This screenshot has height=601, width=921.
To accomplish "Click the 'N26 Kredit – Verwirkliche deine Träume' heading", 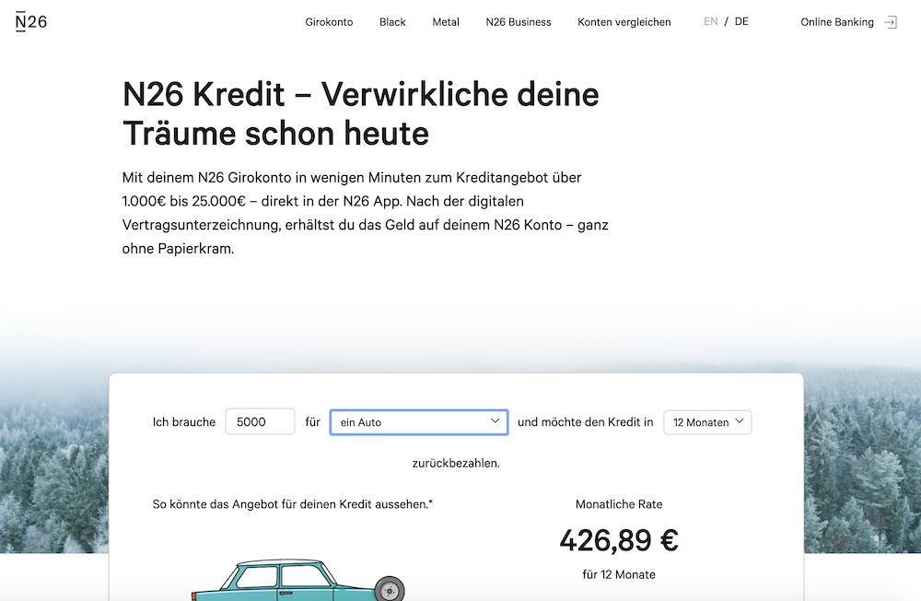I will [361, 113].
